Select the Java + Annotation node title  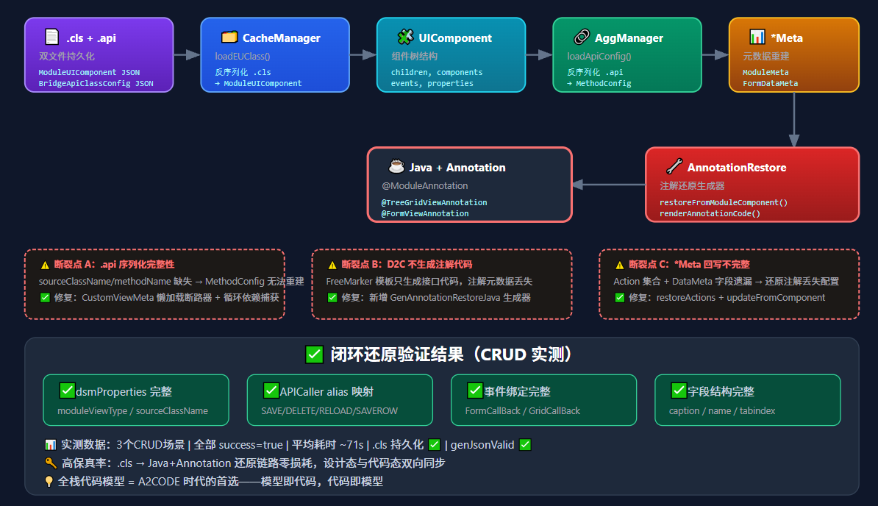point(457,168)
